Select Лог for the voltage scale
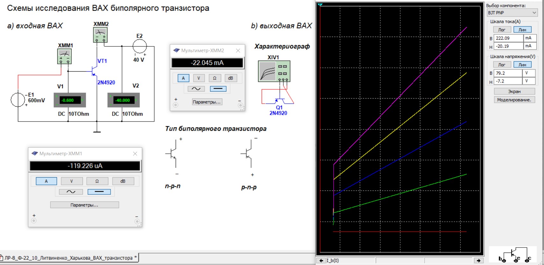544x265 pixels. [502, 65]
